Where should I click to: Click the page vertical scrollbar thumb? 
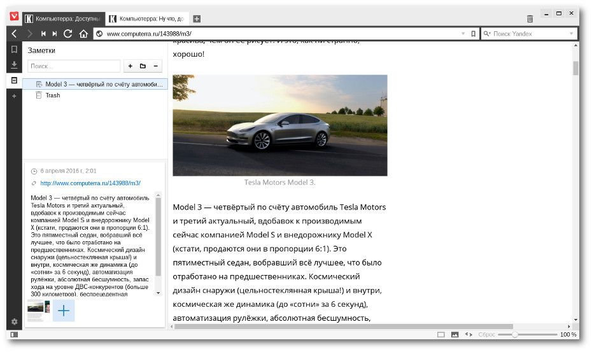pyautogui.click(x=575, y=68)
